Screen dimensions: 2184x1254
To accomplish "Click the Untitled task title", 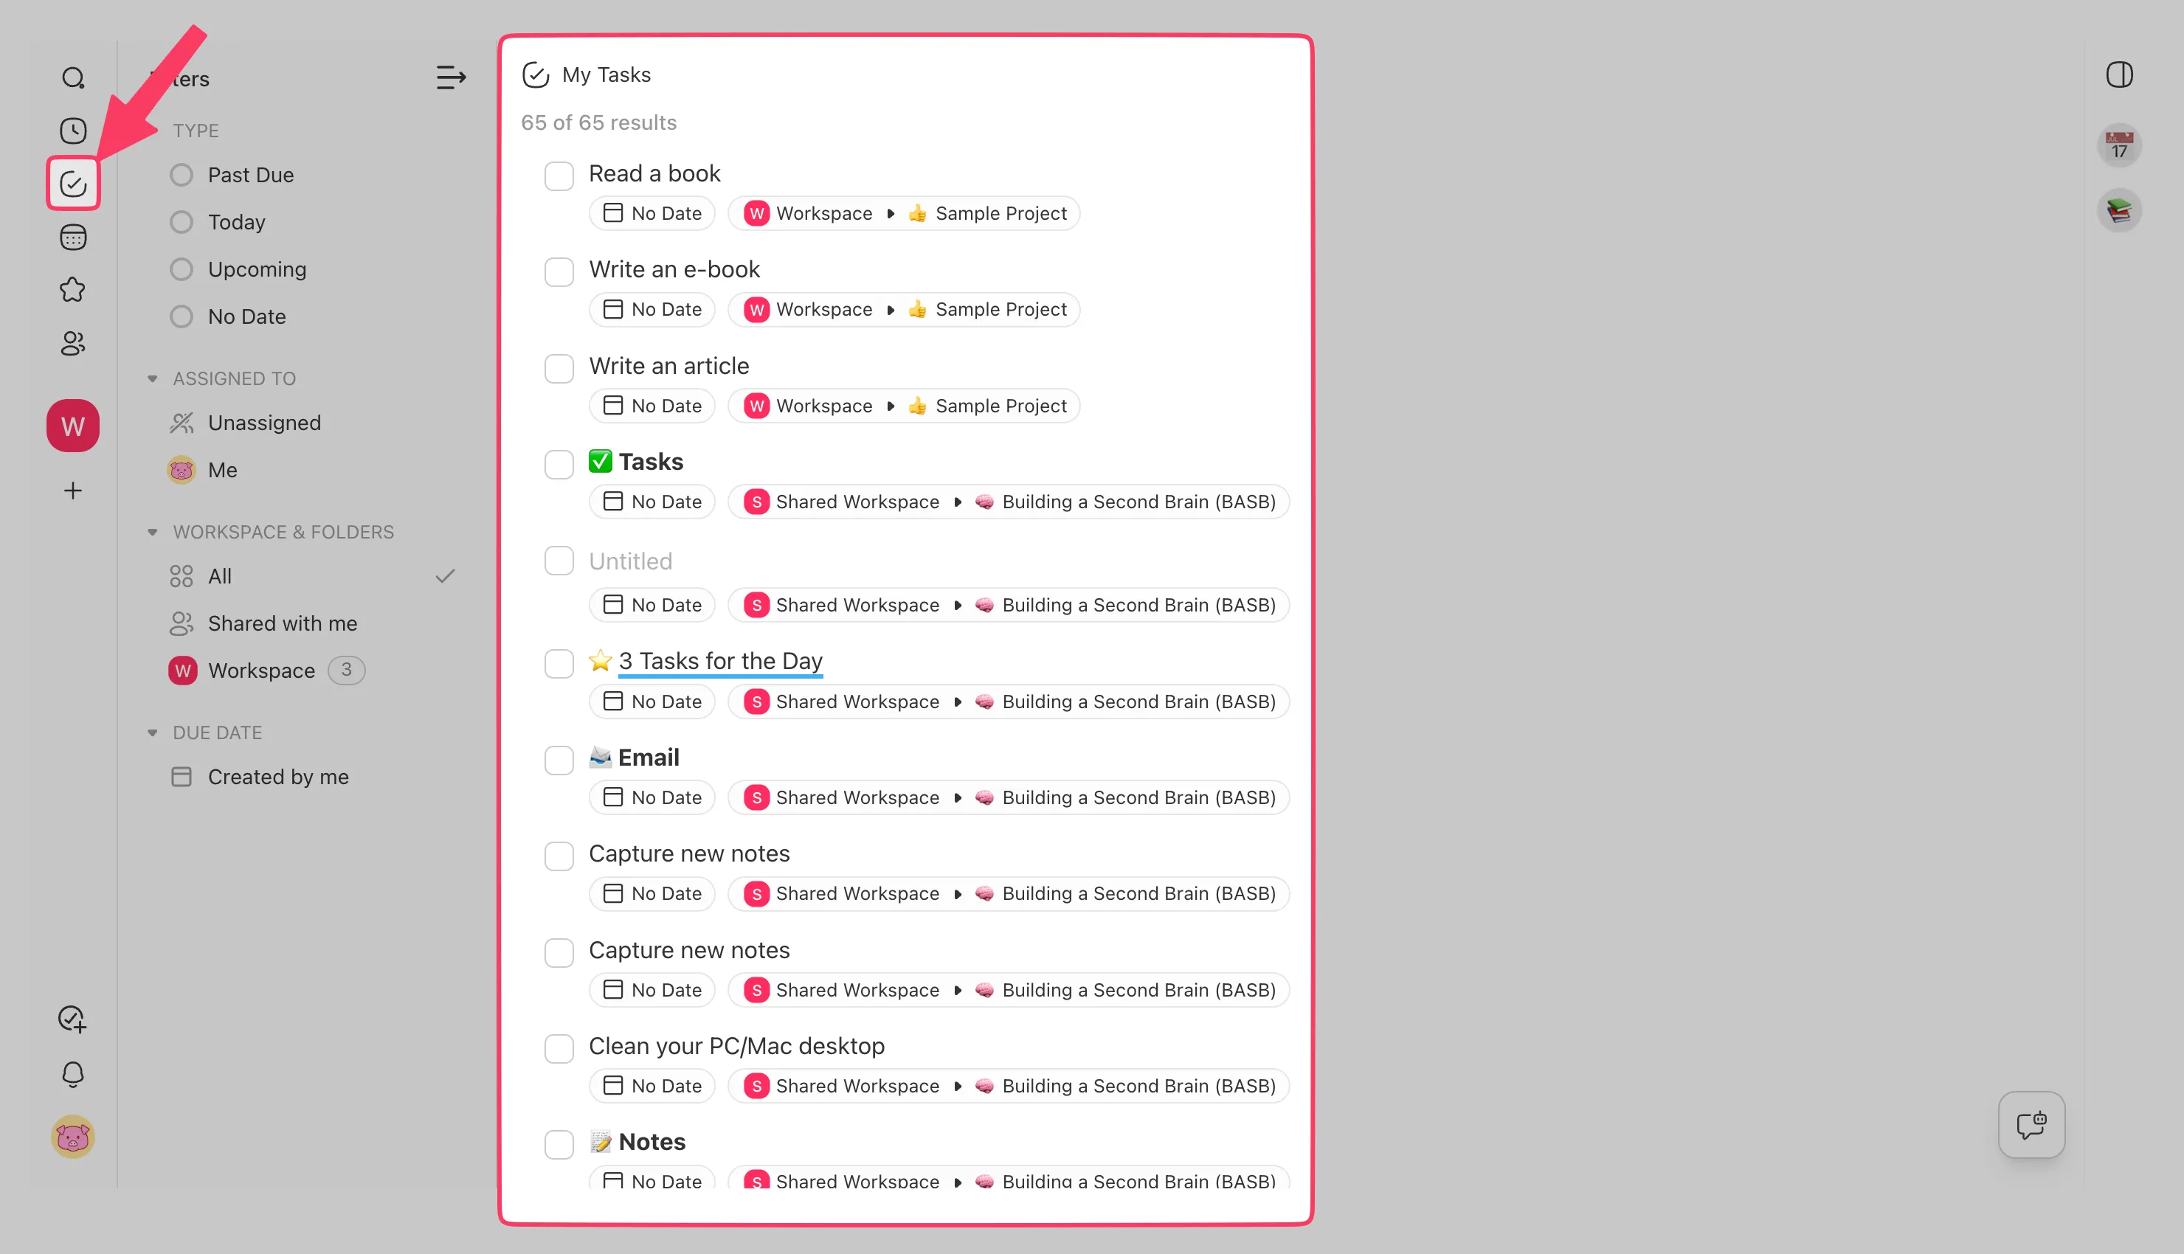I will point(630,561).
